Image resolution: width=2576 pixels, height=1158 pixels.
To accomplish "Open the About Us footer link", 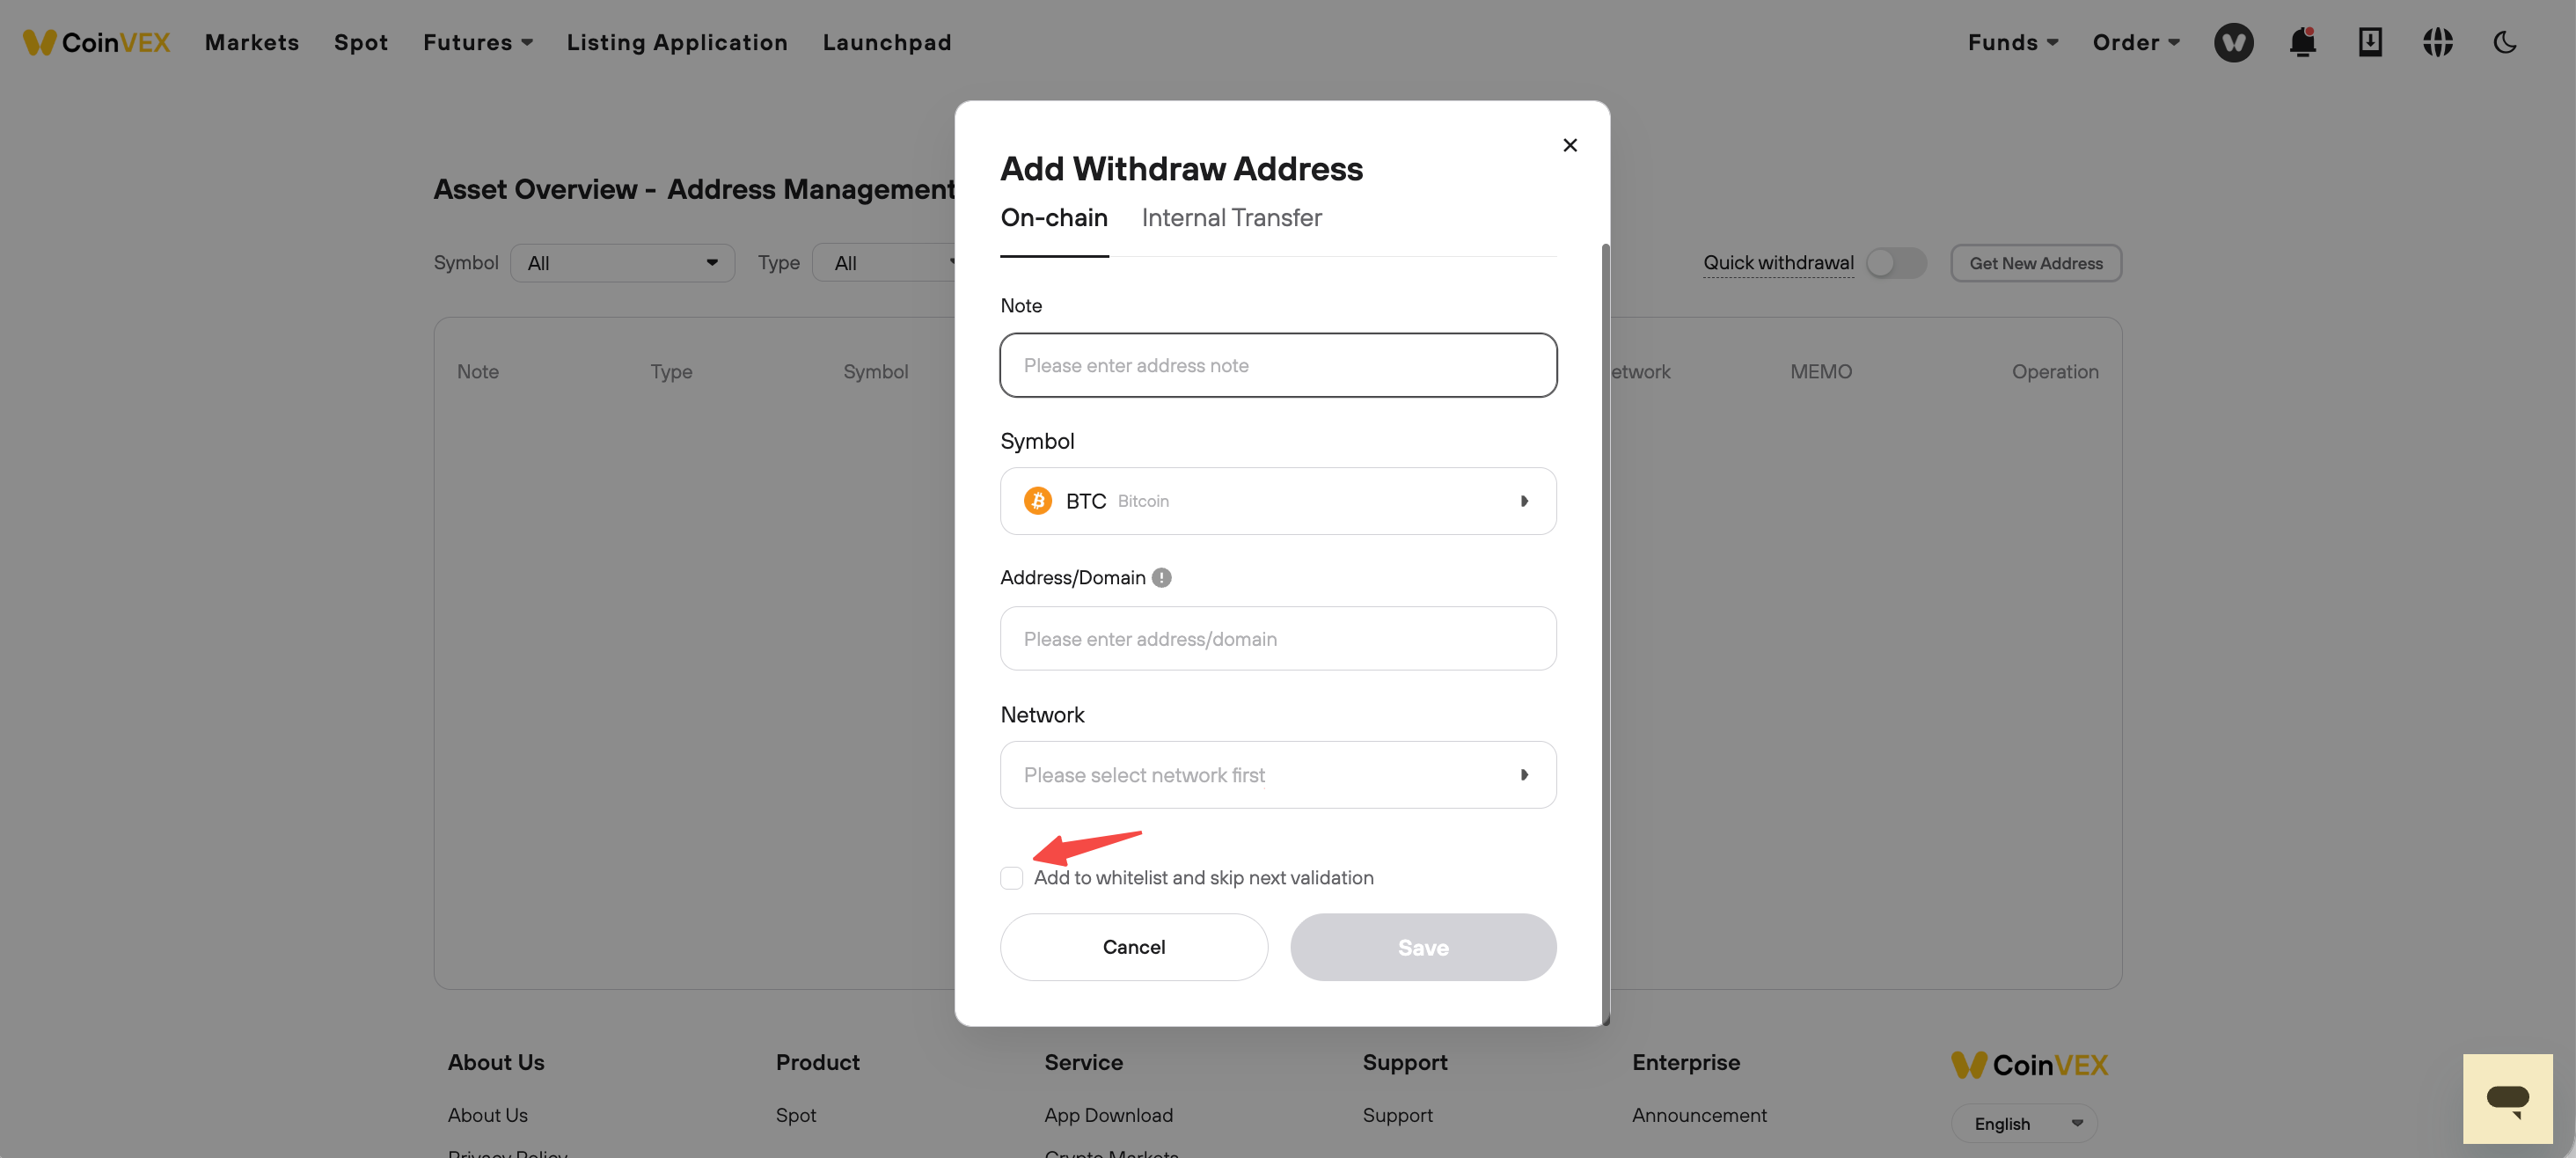I will pos(487,1115).
